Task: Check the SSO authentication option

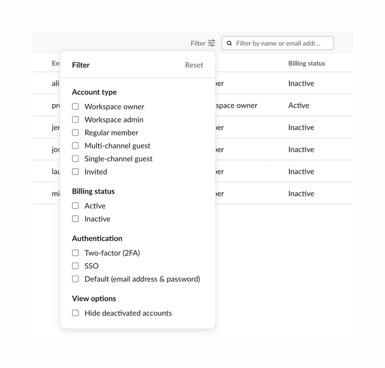Action: tap(75, 265)
